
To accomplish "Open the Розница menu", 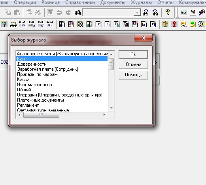I will point(51,2).
